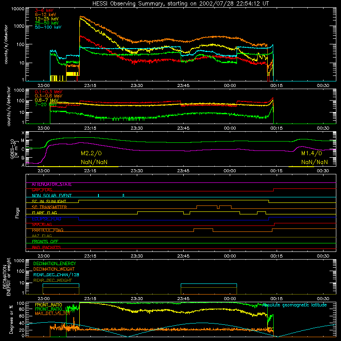Select the PARTICLE_FLAG label

[x=48, y=230]
